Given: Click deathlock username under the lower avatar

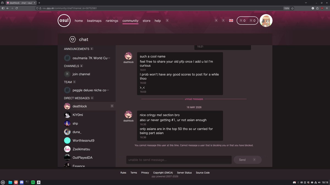Looking at the screenshot, I should point(128,121).
